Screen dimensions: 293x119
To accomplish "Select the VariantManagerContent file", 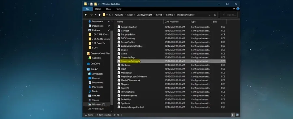I will tap(133, 107).
